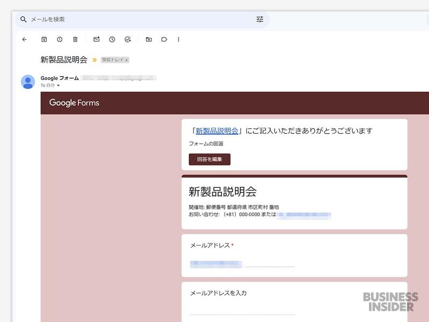Viewport: 429px width, 322px height.
Task: Report email as spam
Action: pyautogui.click(x=60, y=39)
